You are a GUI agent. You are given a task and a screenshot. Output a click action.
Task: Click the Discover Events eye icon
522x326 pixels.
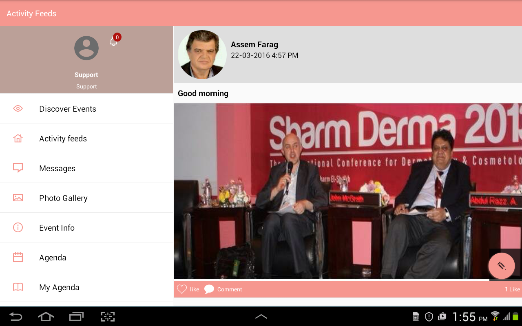click(x=18, y=108)
